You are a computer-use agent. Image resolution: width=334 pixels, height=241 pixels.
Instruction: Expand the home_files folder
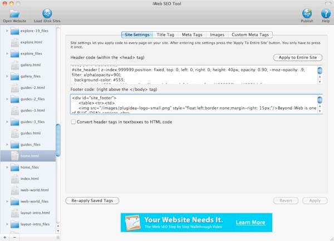tap(7, 168)
